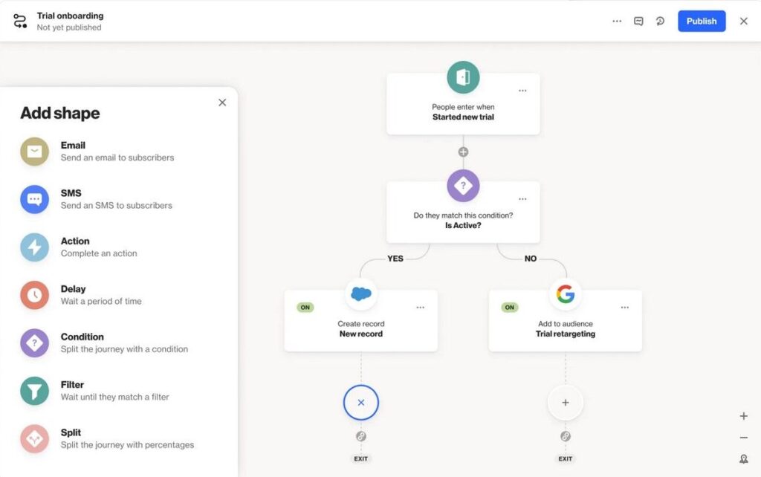761x477 pixels.
Task: Select the Trial retargeting card text
Action: tap(566, 334)
